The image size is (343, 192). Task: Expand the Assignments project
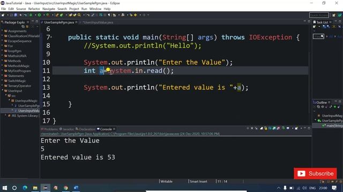coord(2,31)
